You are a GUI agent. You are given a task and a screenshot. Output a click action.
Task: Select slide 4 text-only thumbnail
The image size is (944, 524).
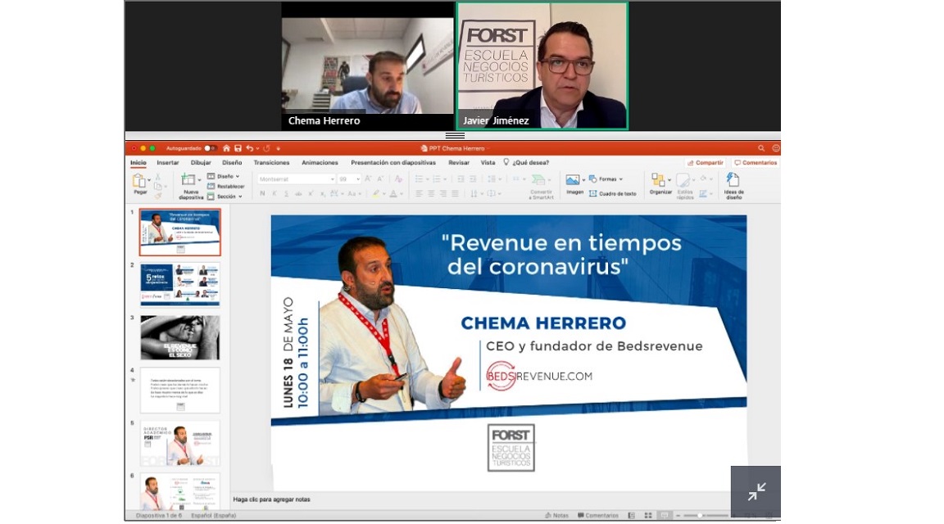[x=180, y=391]
